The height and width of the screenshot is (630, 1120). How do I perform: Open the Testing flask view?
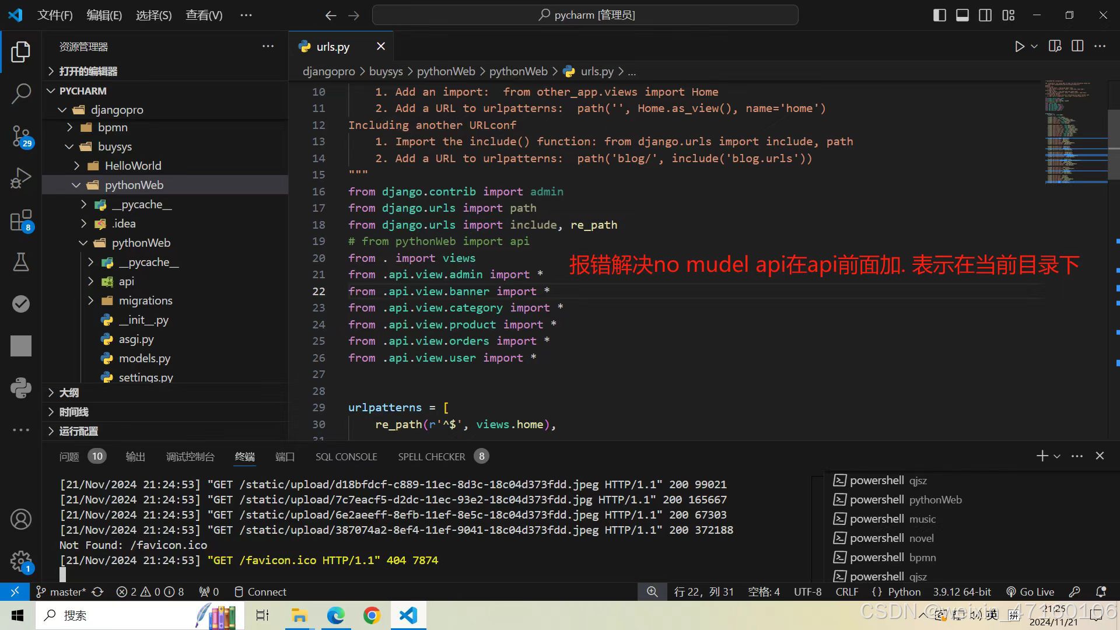21,262
